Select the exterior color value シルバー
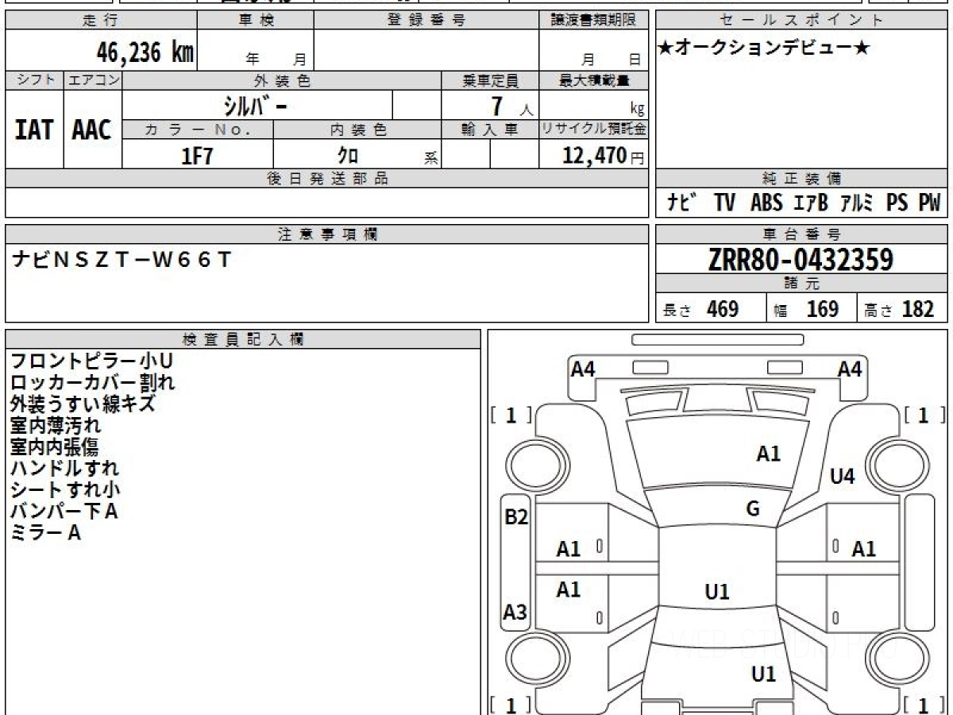Screen dimensions: 953x715 [x=256, y=106]
